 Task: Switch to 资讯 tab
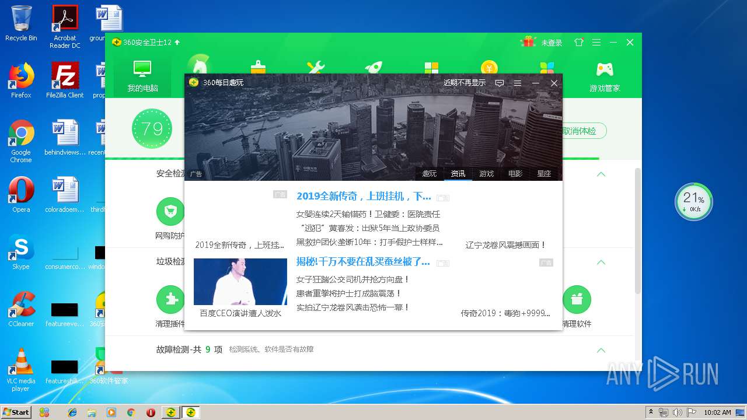coord(458,174)
